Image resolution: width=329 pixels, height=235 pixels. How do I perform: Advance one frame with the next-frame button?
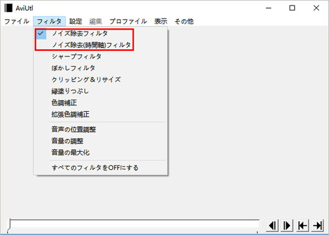click(x=287, y=225)
